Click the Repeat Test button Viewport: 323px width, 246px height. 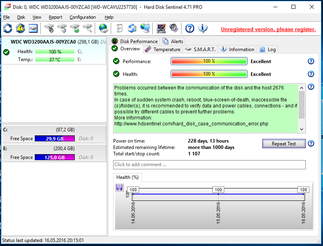coord(284,144)
